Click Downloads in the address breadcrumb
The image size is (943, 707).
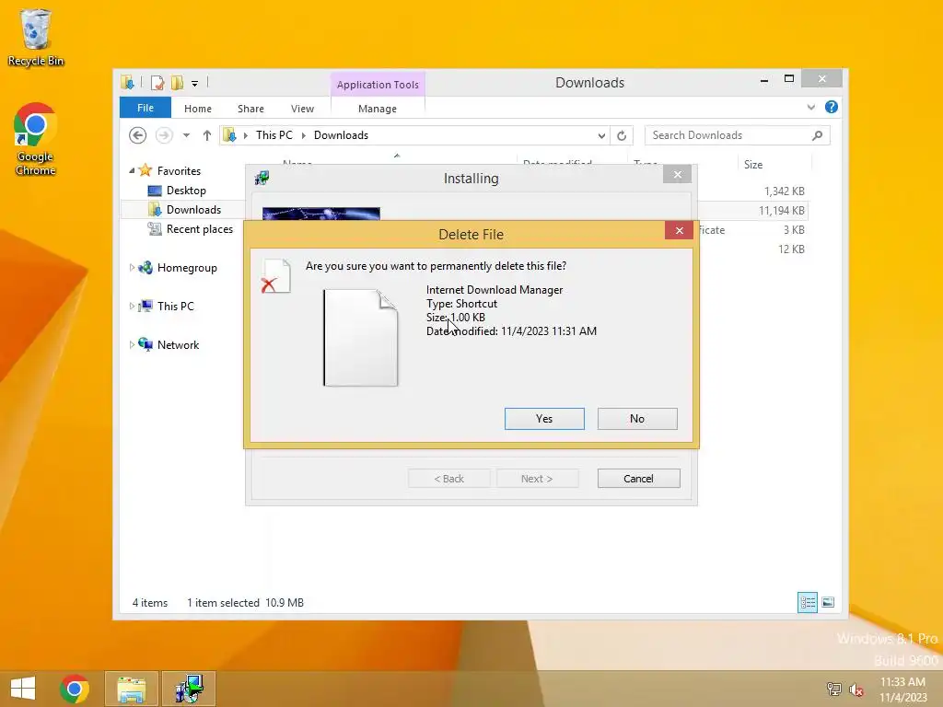coord(341,135)
